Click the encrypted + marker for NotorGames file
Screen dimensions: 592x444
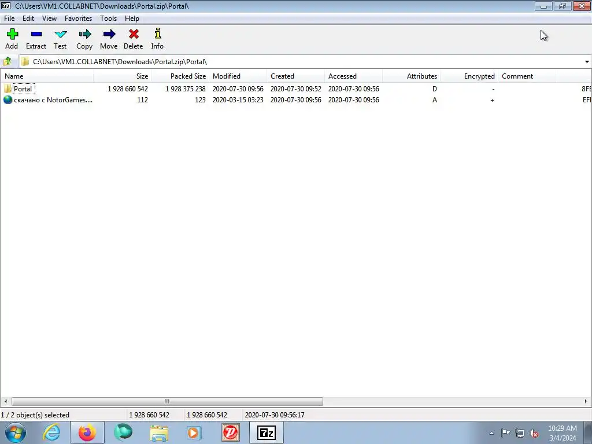pyautogui.click(x=493, y=100)
